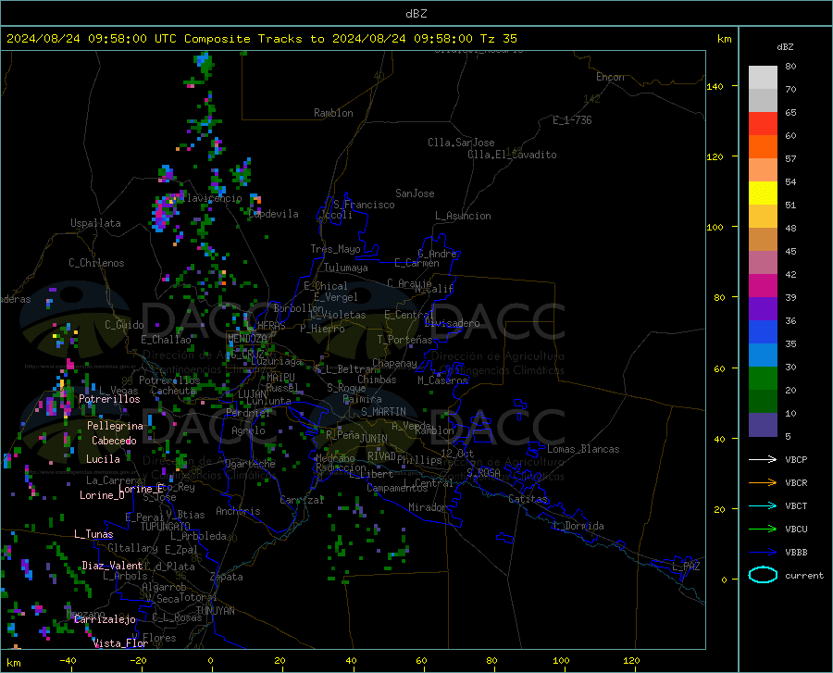
Task: Click the Clla.SanJose label
Action: (x=461, y=143)
